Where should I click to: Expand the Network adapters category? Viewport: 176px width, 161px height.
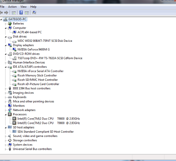(x=6, y=110)
